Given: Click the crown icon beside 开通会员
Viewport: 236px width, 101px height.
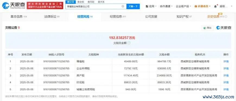Looking at the screenshot, I should 196,6.
